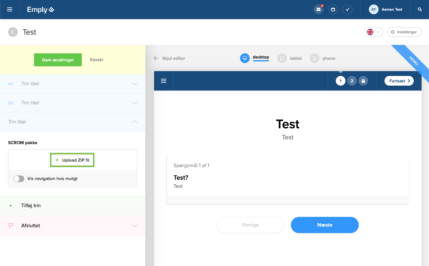Click the Gem ændringer button
The width and height of the screenshot is (429, 266).
coord(58,60)
